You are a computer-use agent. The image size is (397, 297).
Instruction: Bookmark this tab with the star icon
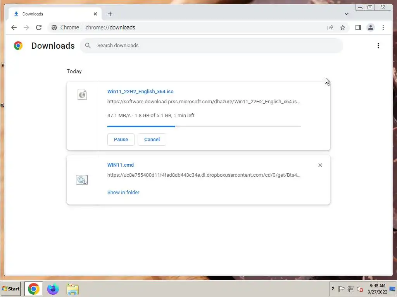point(343,27)
